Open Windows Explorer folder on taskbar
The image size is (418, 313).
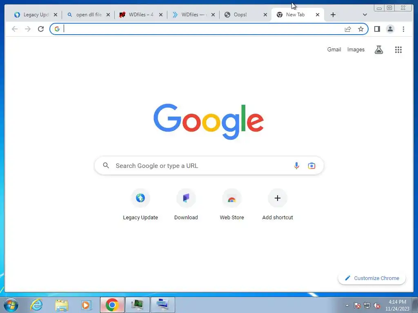click(62, 305)
